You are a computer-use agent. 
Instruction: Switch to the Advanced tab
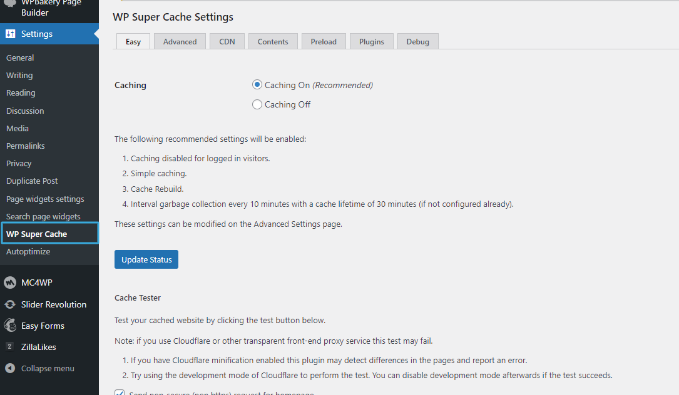180,41
